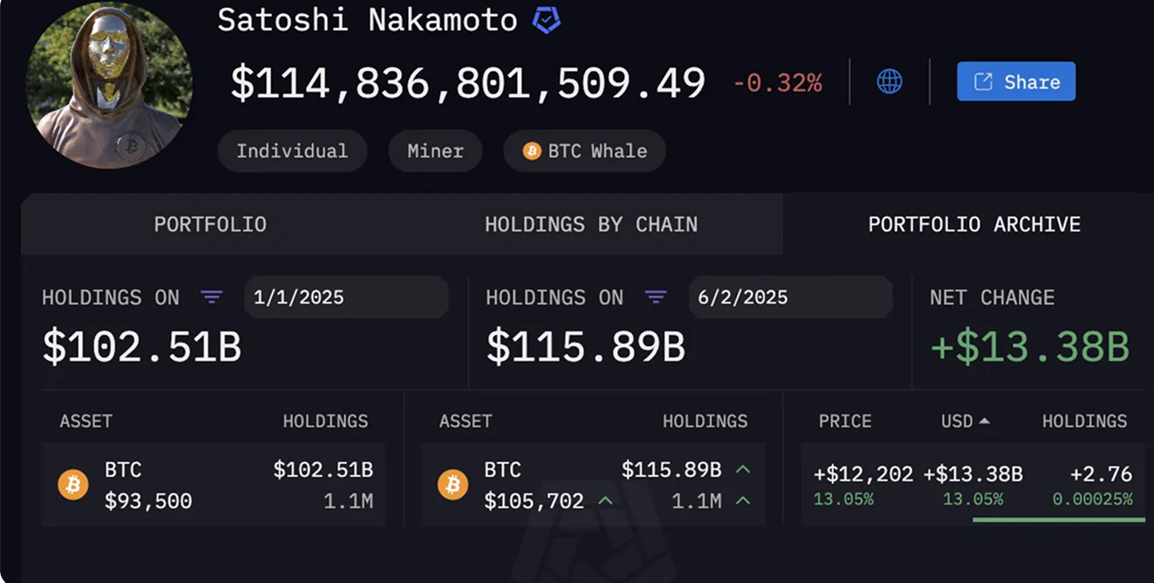
Task: Click the green bar under holdings change
Action: click(1058, 520)
